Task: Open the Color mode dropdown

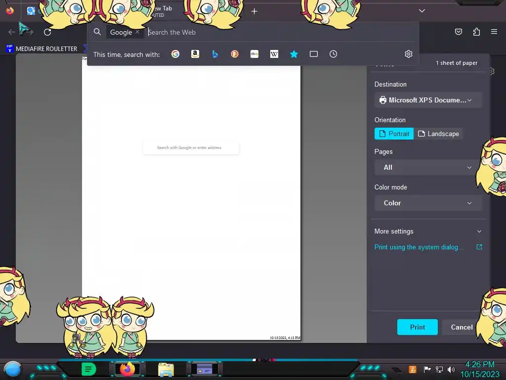Action: 428,203
